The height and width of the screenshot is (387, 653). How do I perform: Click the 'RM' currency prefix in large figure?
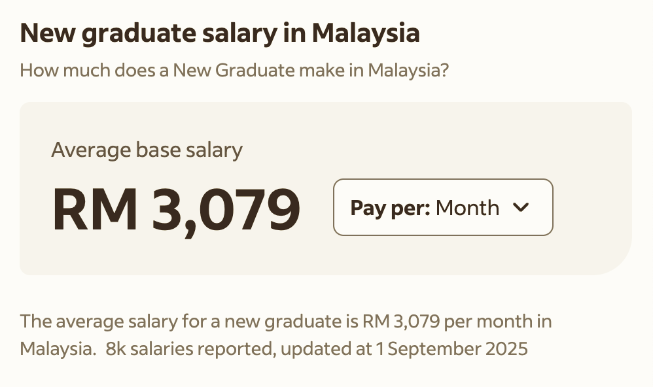pos(95,209)
